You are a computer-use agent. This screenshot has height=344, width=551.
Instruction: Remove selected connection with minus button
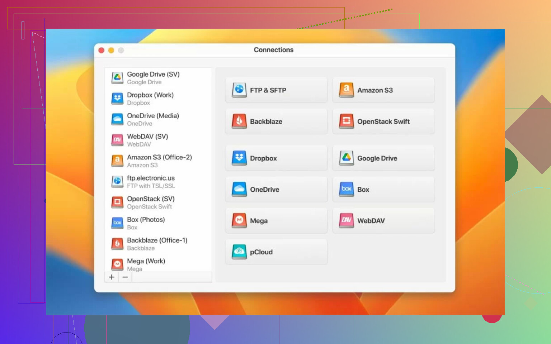tap(125, 277)
